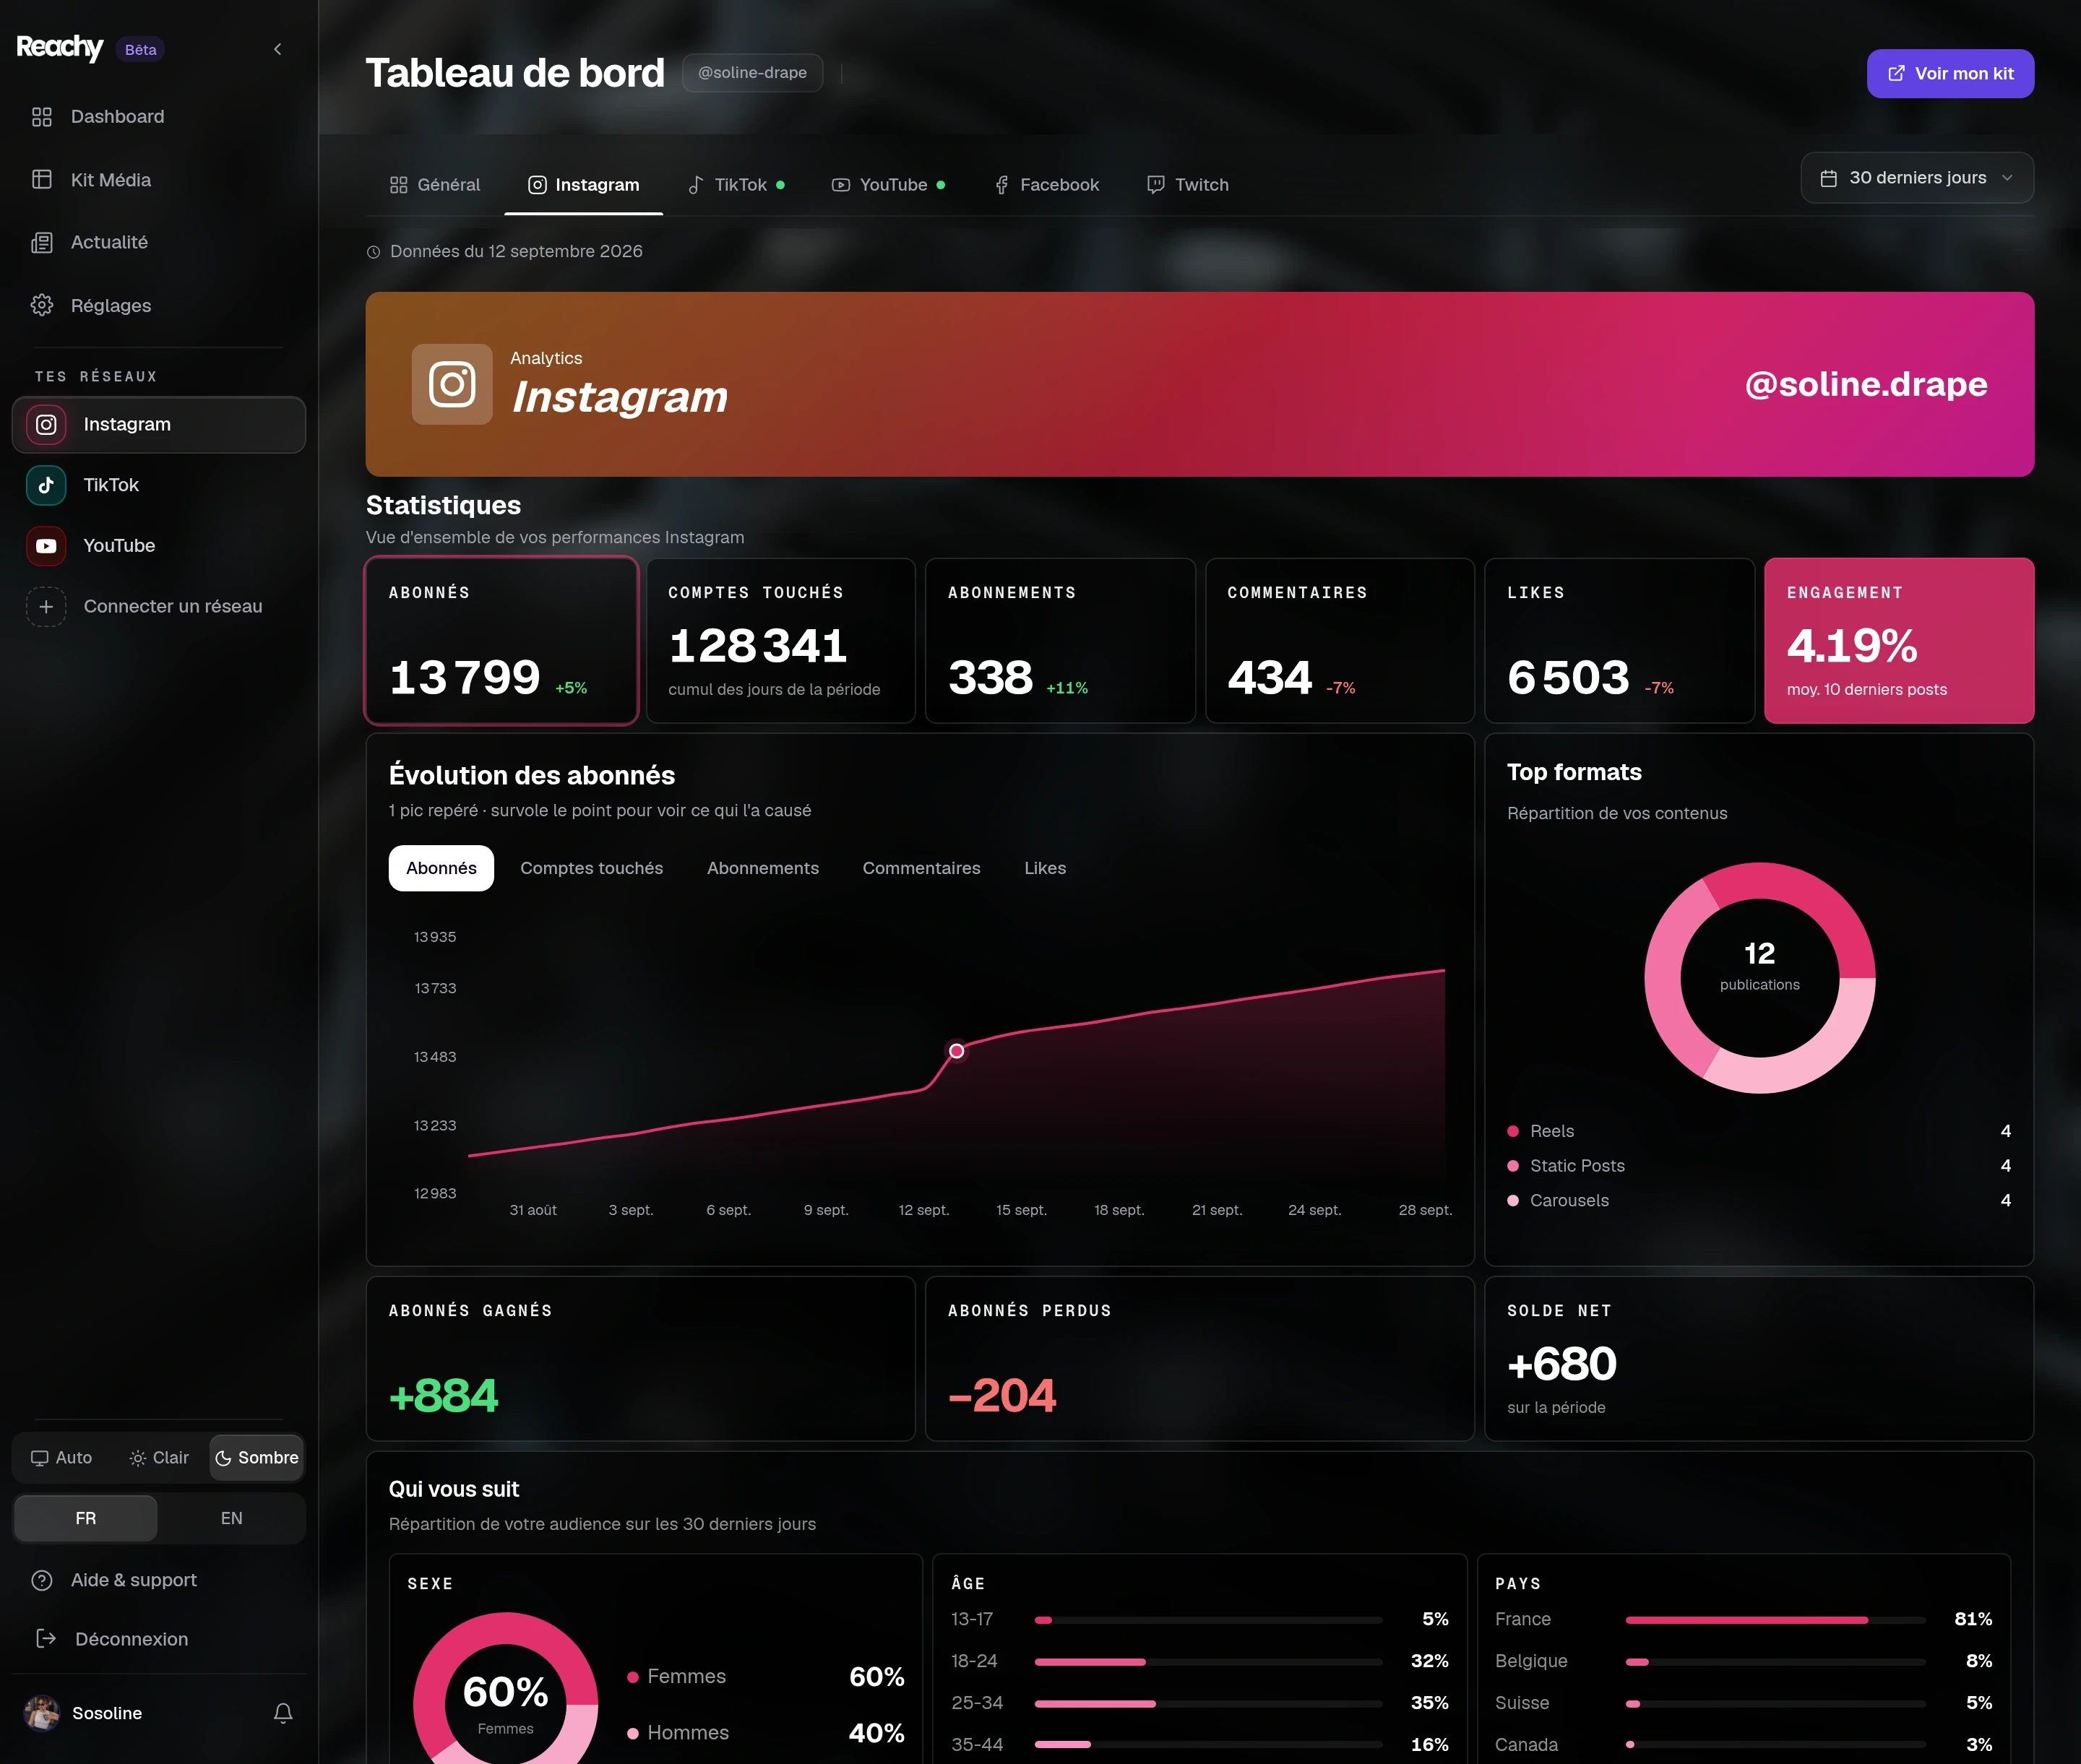Select Instagram icon in Tes Réseaux
The width and height of the screenshot is (2081, 1764).
pos(46,425)
